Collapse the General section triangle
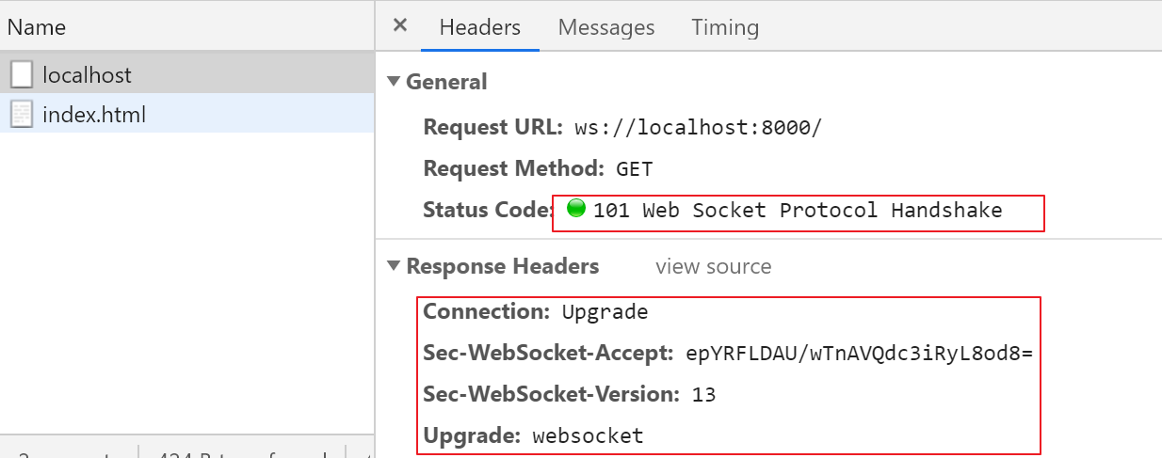This screenshot has width=1162, height=458. pos(394,82)
